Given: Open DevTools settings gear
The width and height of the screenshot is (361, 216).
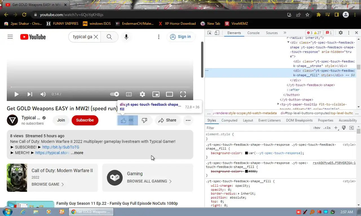Looking at the screenshot, I should 340,33.
